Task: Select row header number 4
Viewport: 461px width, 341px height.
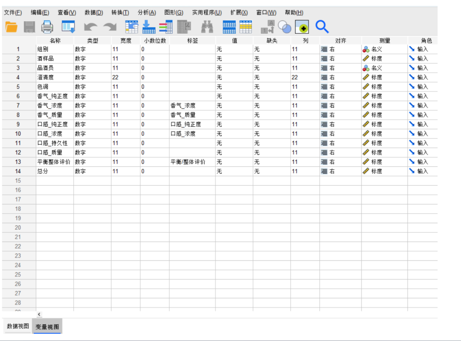Action: [x=18, y=77]
